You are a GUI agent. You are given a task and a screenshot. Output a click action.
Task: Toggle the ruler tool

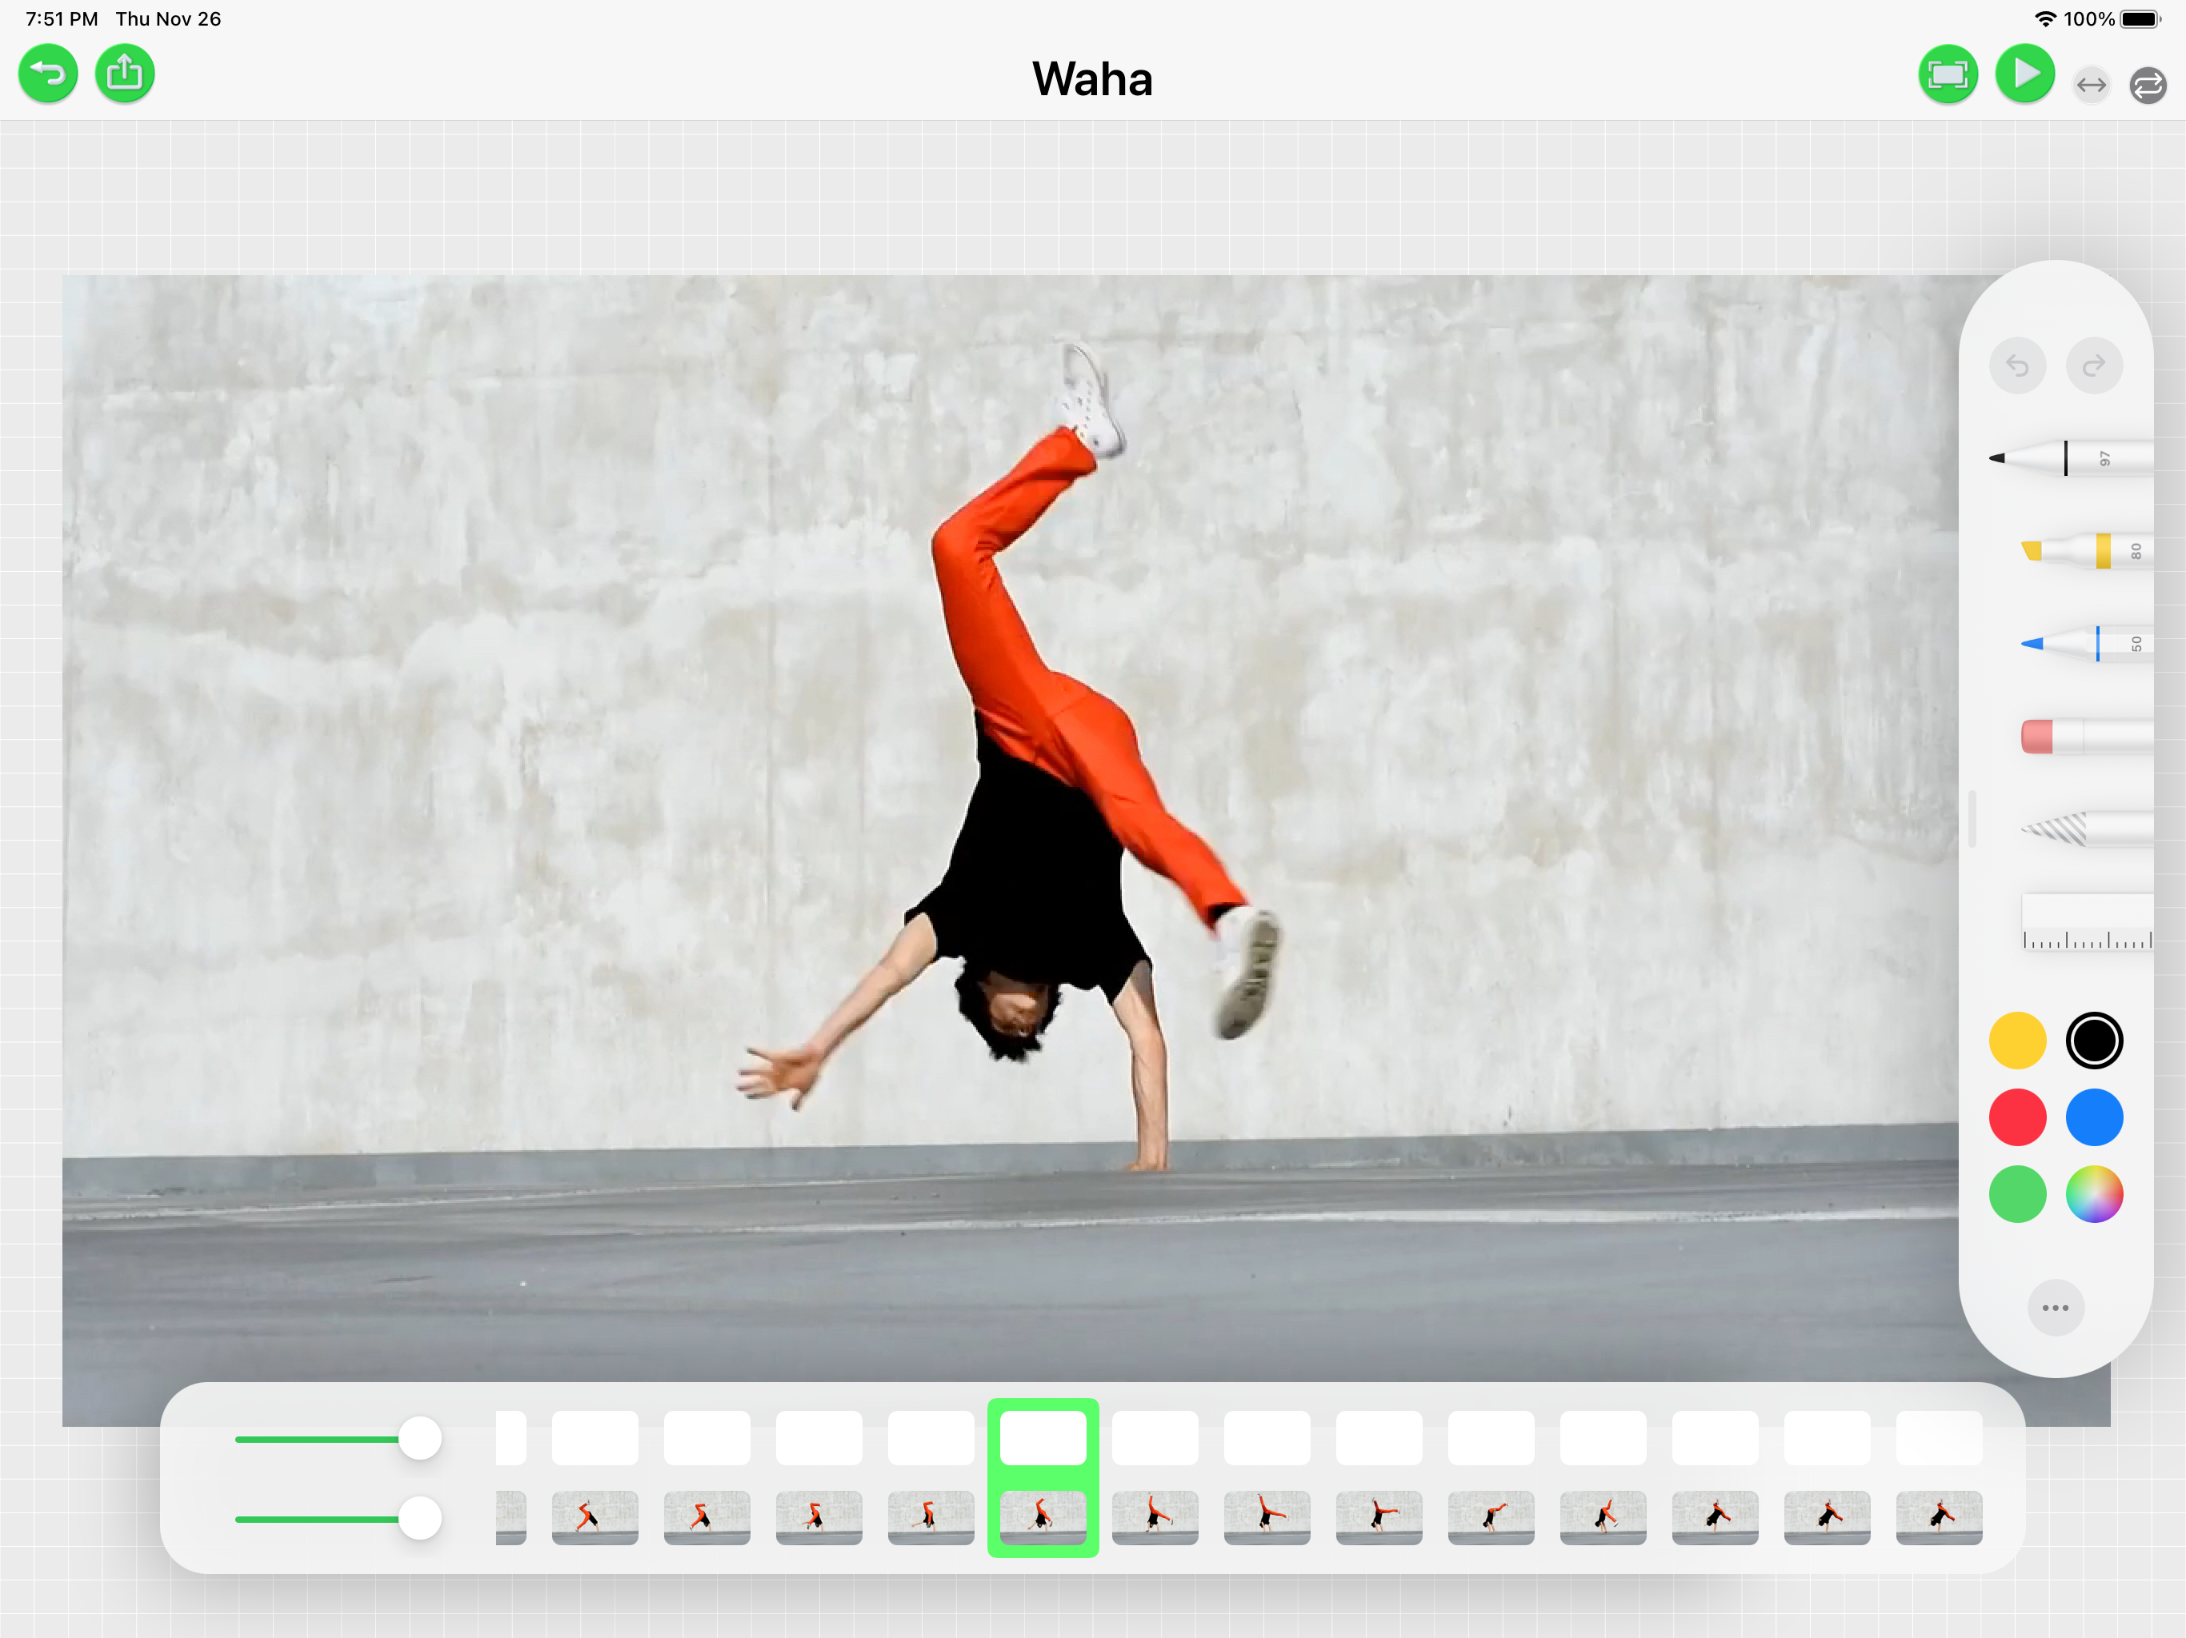[2087, 921]
